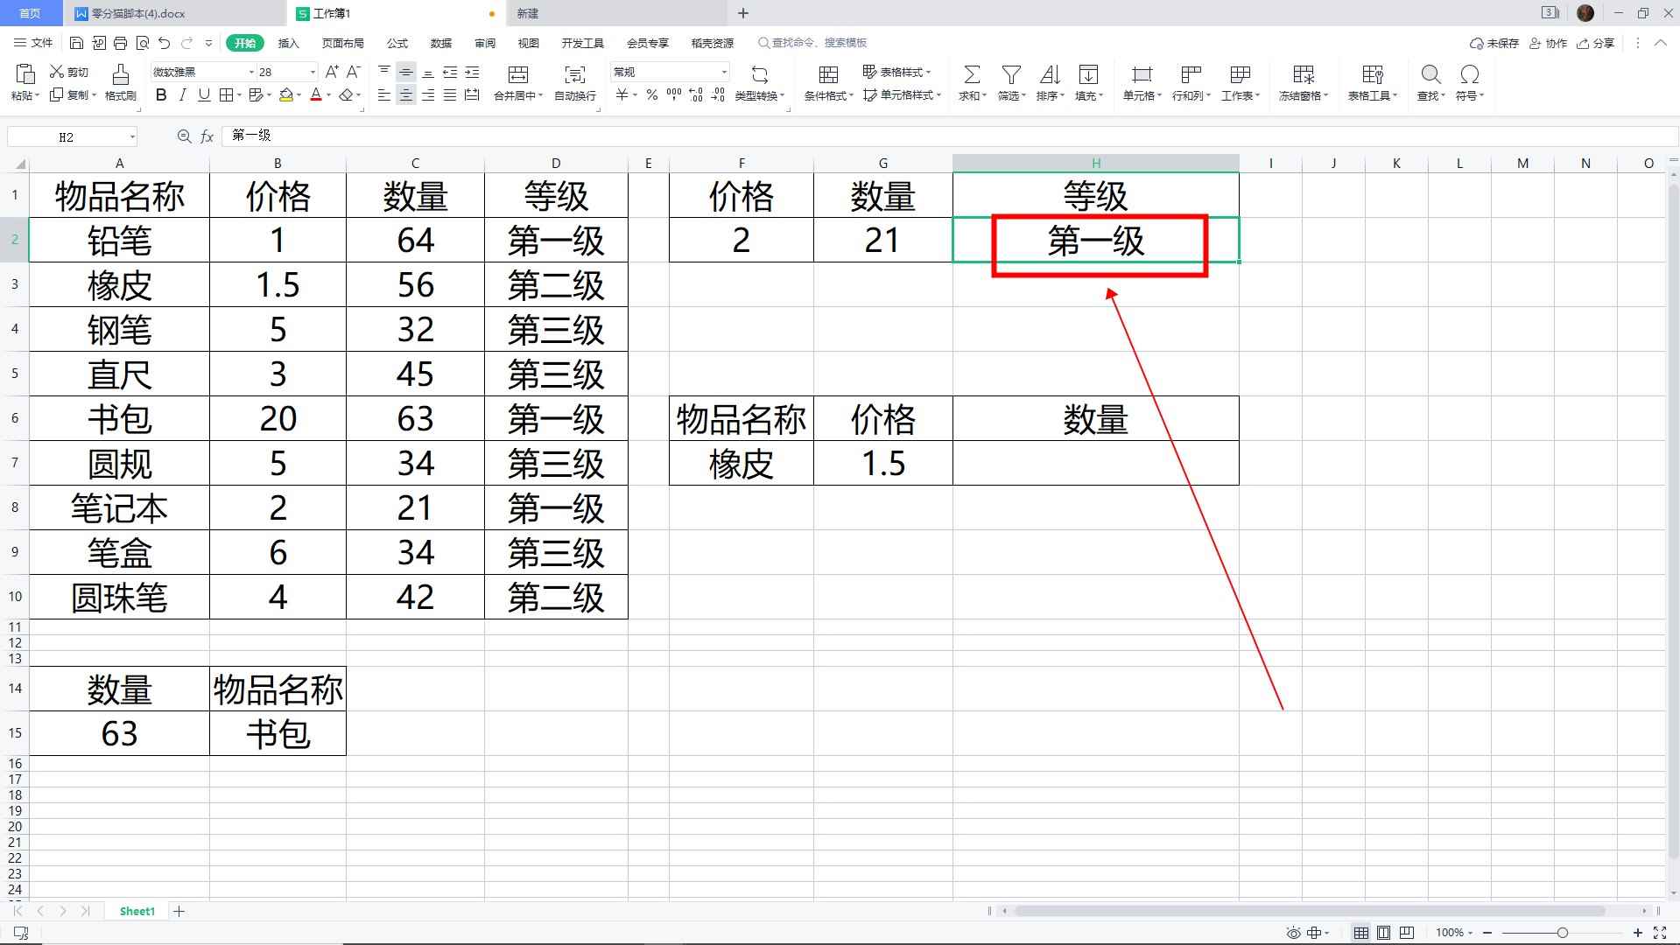Click cell A2 containing 铅笔

point(120,241)
